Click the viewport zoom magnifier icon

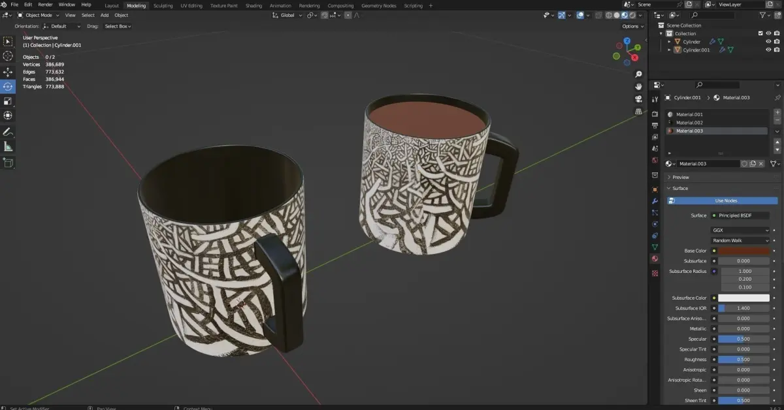pyautogui.click(x=638, y=74)
